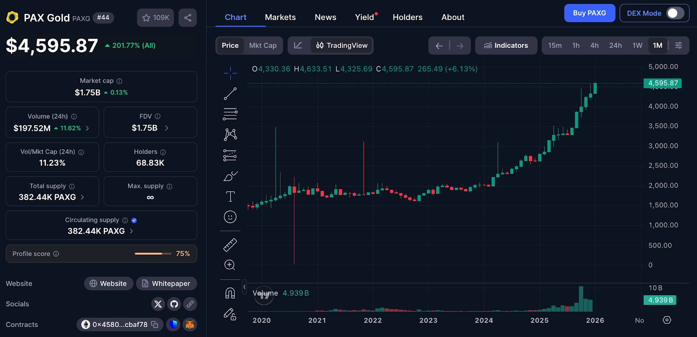Viewport: 697px width, 337px height.
Task: Click the #44 rank badge
Action: pyautogui.click(x=103, y=18)
